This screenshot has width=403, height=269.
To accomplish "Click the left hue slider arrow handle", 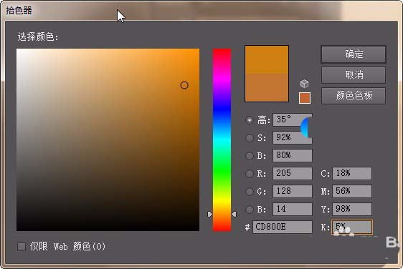I will click(x=210, y=214).
